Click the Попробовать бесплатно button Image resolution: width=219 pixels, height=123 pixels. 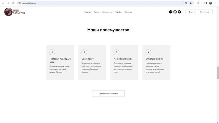108,94
